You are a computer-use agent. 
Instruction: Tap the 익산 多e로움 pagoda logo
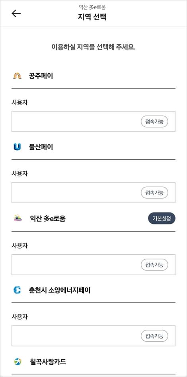18,218
